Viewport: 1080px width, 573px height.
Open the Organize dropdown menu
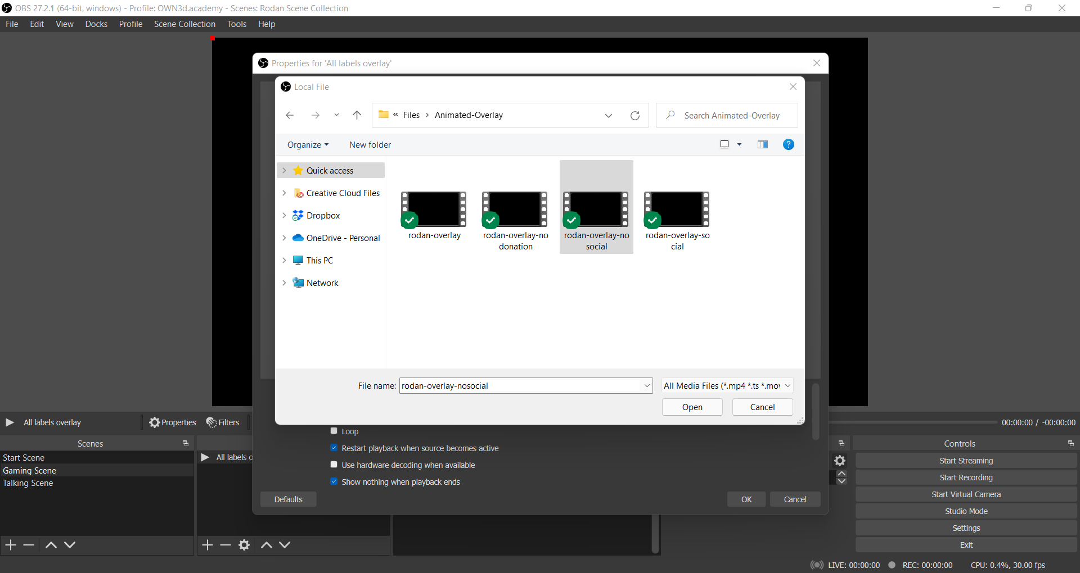[308, 144]
